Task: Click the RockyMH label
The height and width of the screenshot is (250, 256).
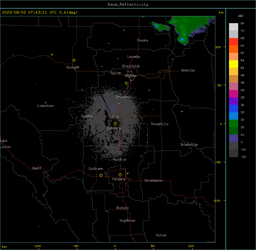Action: coord(73,67)
